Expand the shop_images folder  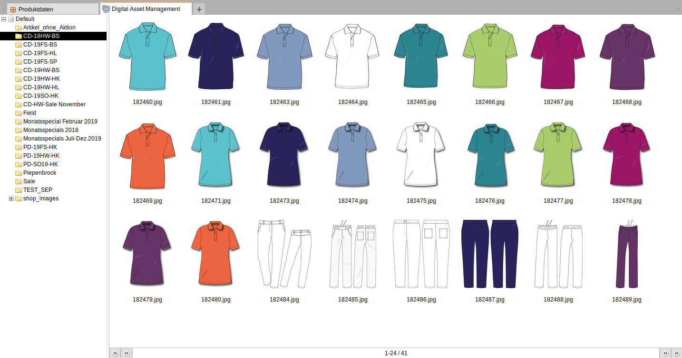[x=11, y=198]
